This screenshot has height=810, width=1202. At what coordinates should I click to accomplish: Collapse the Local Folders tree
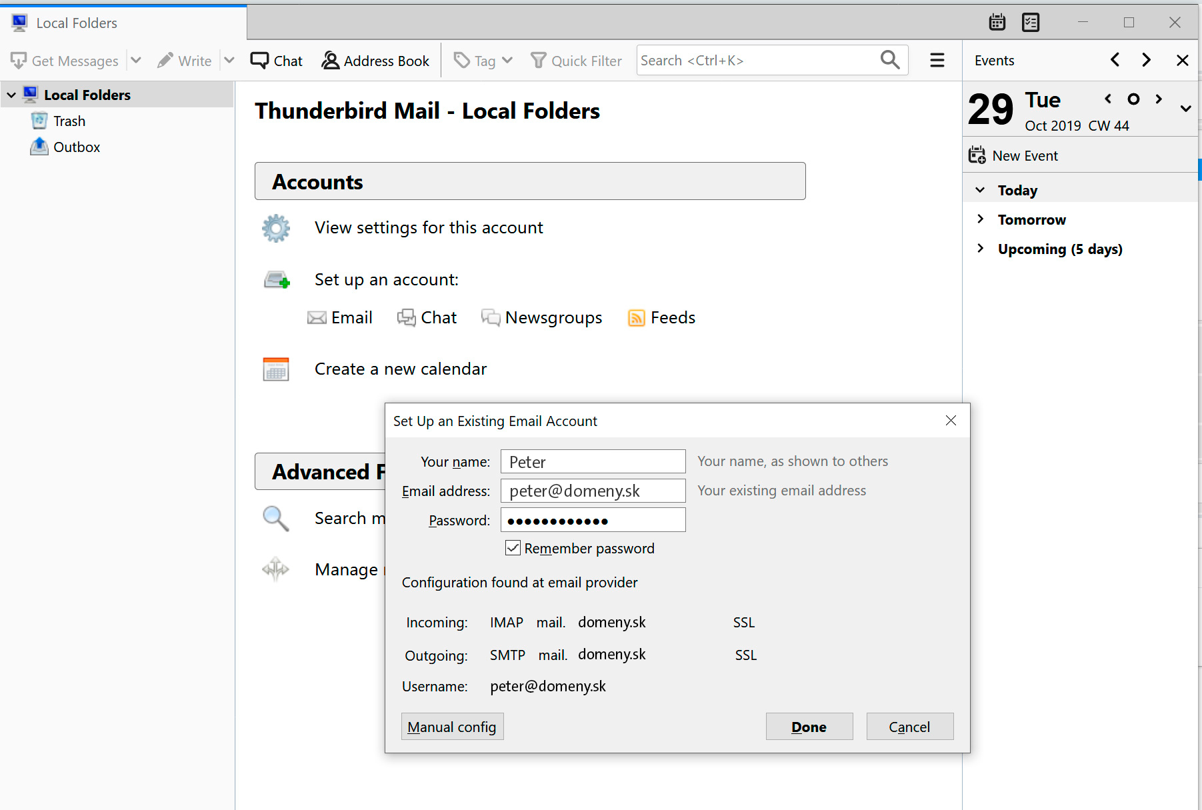point(11,95)
